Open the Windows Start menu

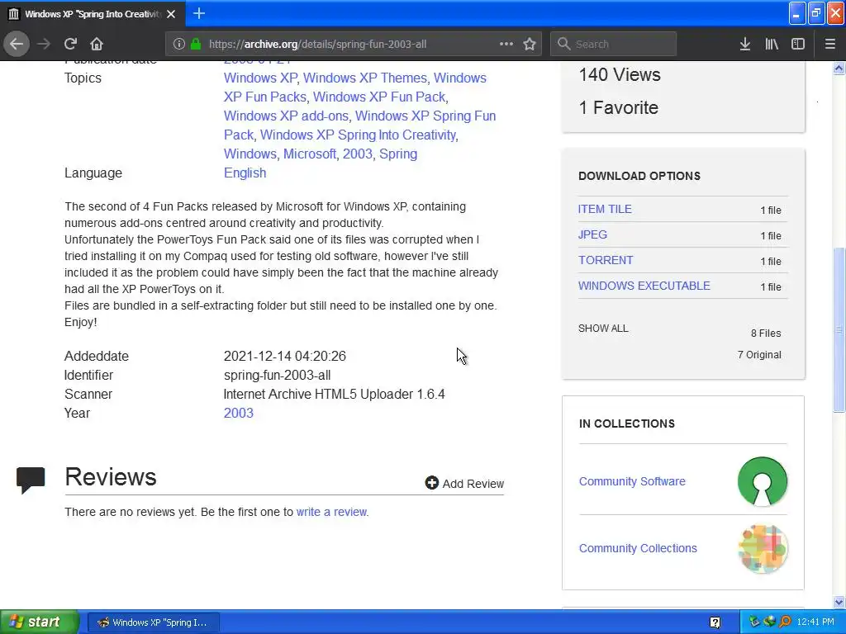click(x=39, y=622)
